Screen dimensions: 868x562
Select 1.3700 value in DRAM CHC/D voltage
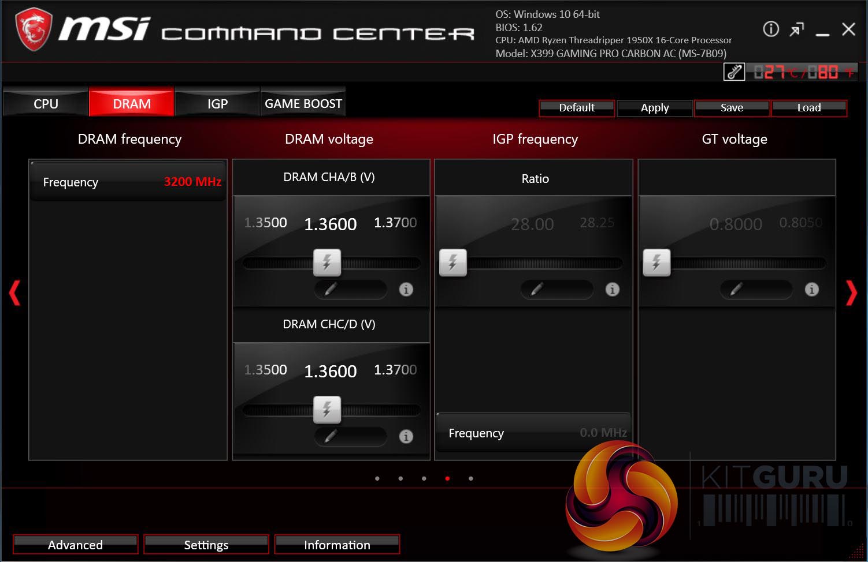395,370
